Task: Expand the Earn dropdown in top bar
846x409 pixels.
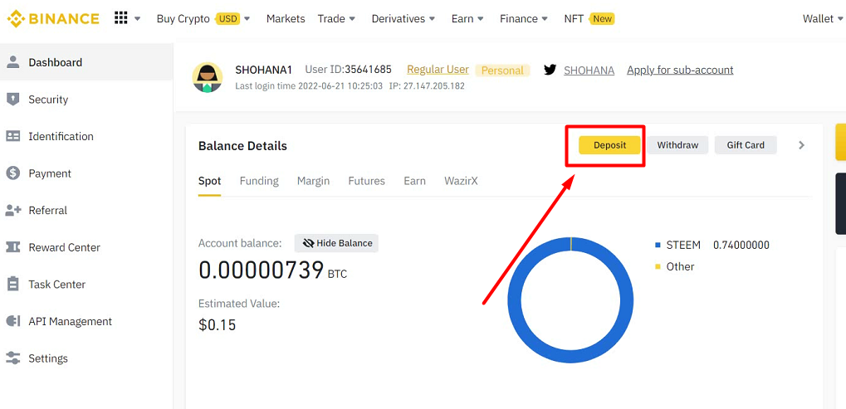Action: click(x=480, y=19)
